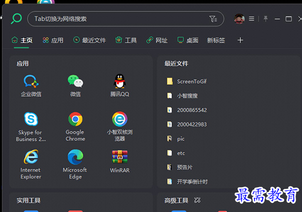Click the 最近文件 panel heading
This screenshot has width=302, height=212.
click(176, 64)
